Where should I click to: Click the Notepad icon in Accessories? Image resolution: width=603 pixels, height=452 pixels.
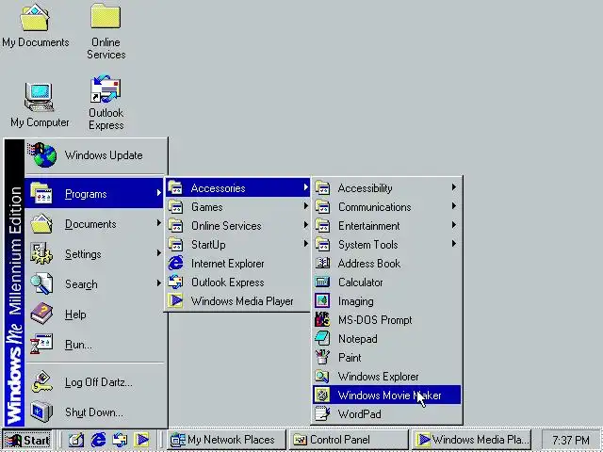point(322,338)
